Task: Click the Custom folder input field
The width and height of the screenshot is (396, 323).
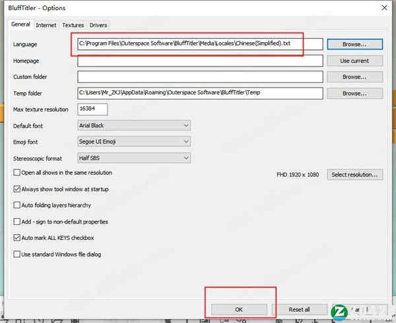Action: [200, 77]
